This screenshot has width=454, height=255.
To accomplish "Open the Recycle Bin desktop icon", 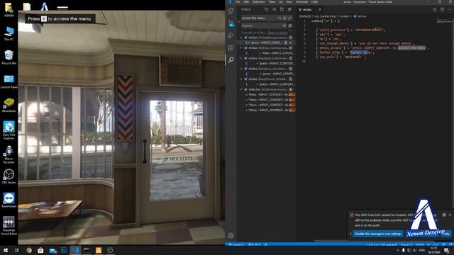I will [x=9, y=57].
